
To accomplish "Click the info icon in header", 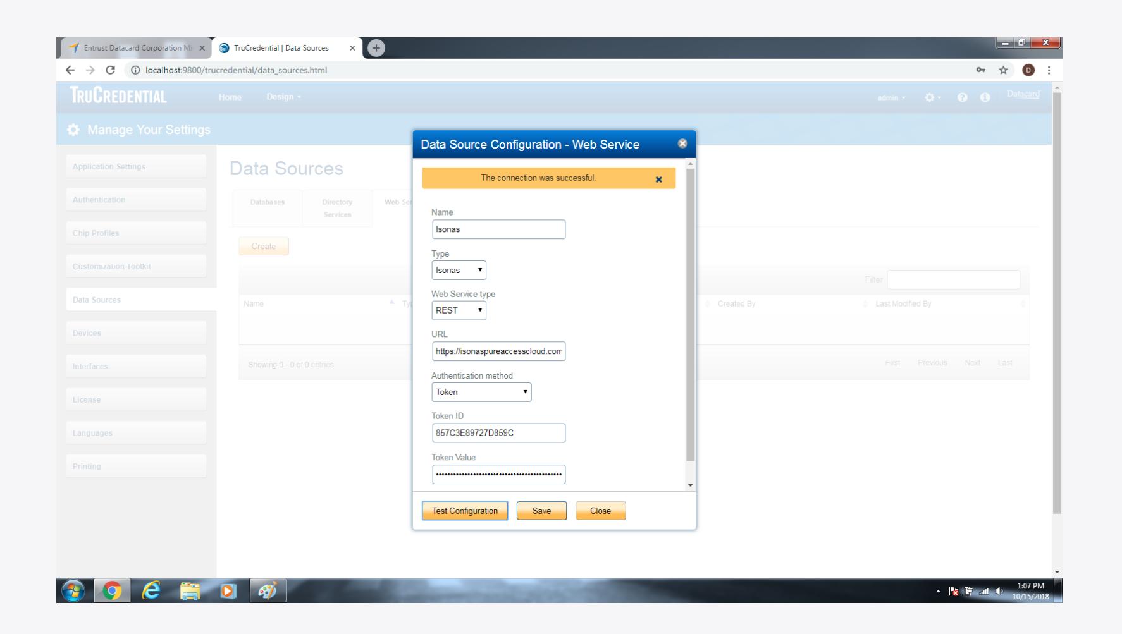I will click(x=985, y=97).
